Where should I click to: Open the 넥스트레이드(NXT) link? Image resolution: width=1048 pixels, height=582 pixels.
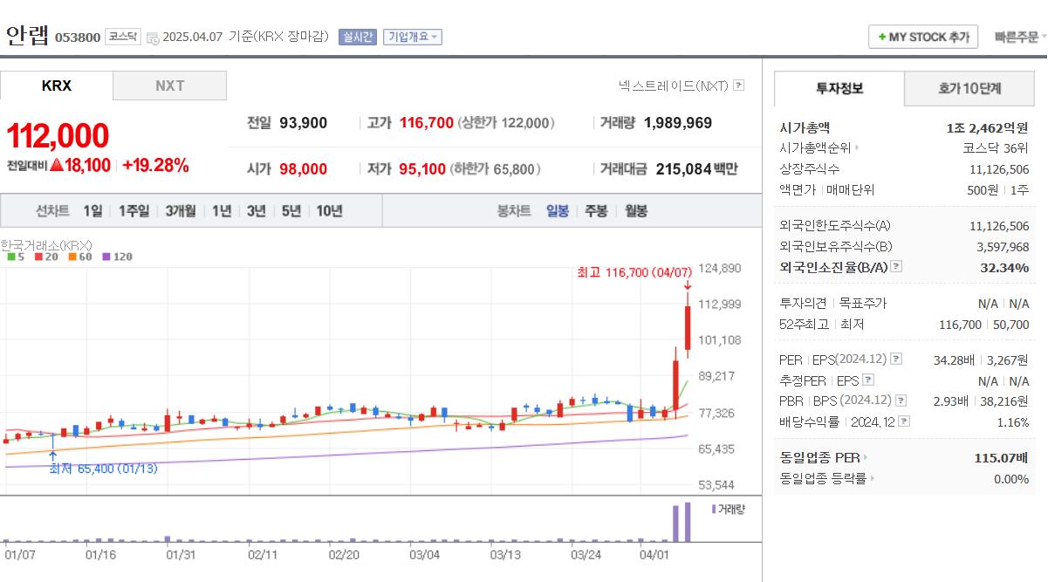(673, 86)
